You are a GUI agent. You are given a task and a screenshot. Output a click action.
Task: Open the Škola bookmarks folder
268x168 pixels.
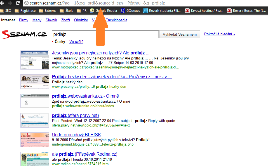point(67,11)
